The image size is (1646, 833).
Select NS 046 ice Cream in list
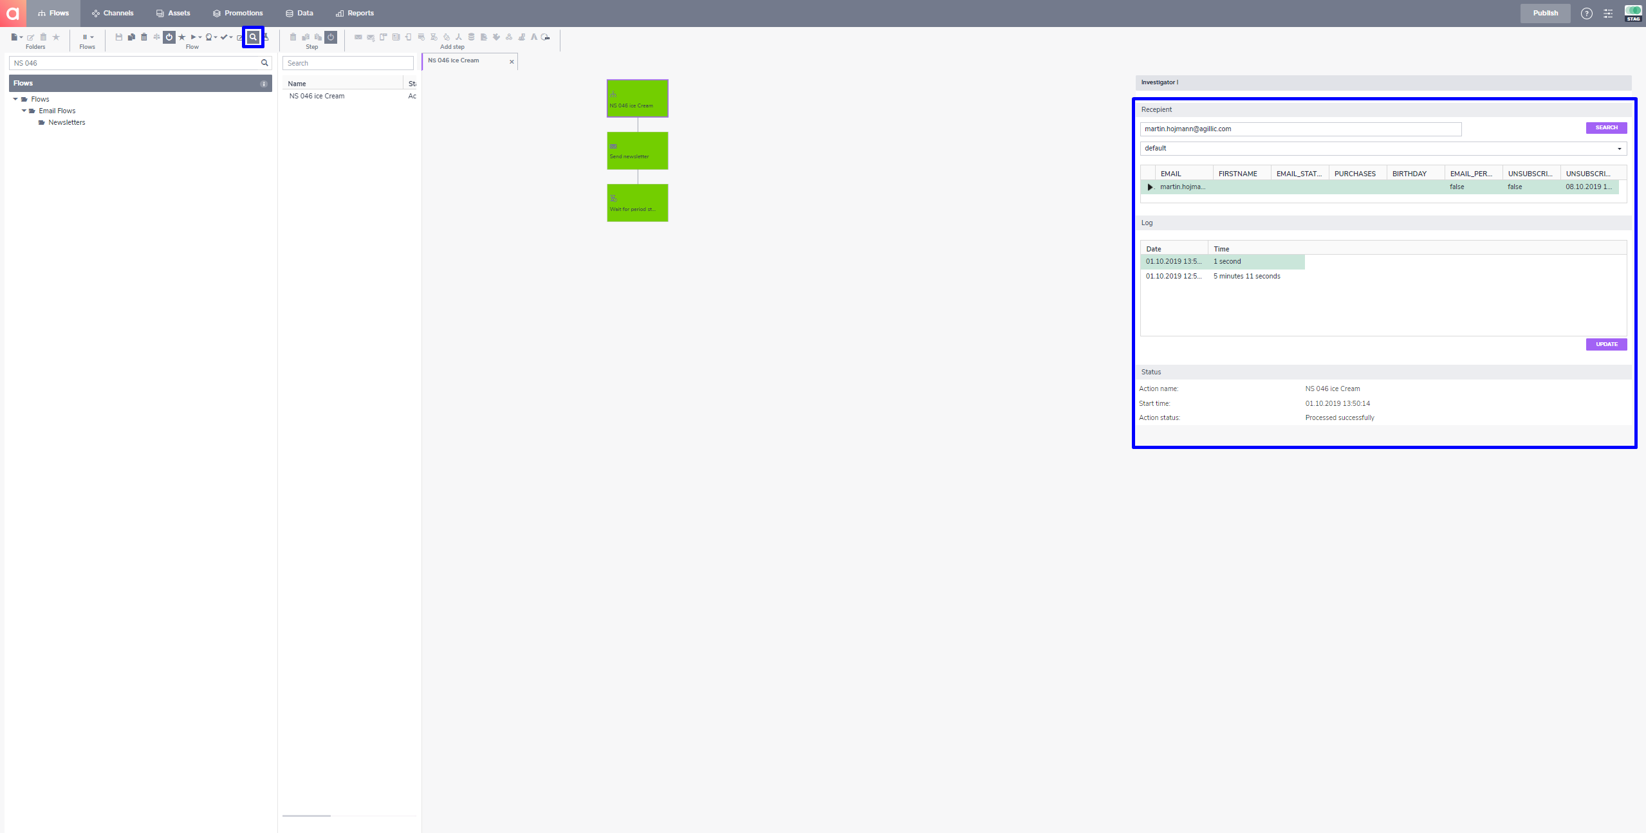pyautogui.click(x=317, y=96)
